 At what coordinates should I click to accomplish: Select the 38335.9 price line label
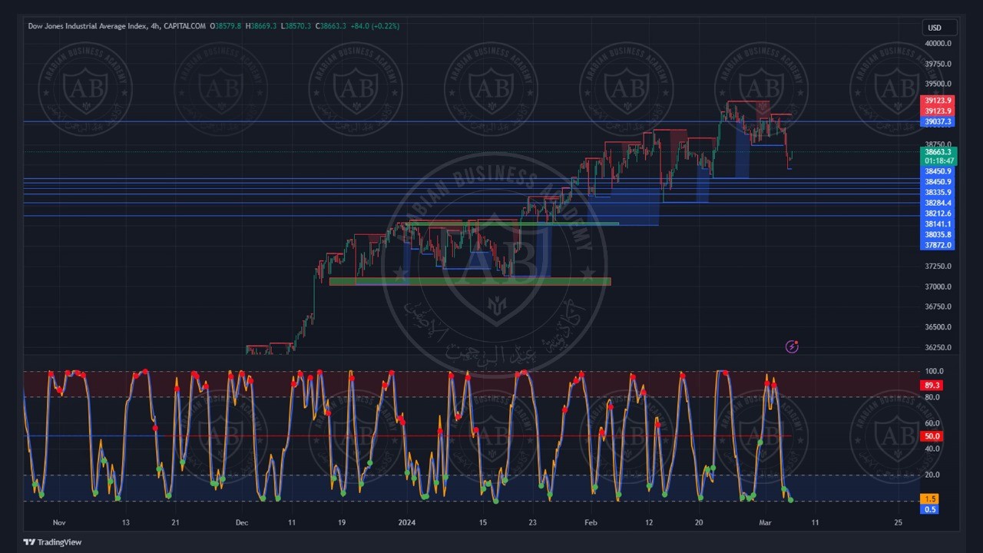[x=938, y=193]
